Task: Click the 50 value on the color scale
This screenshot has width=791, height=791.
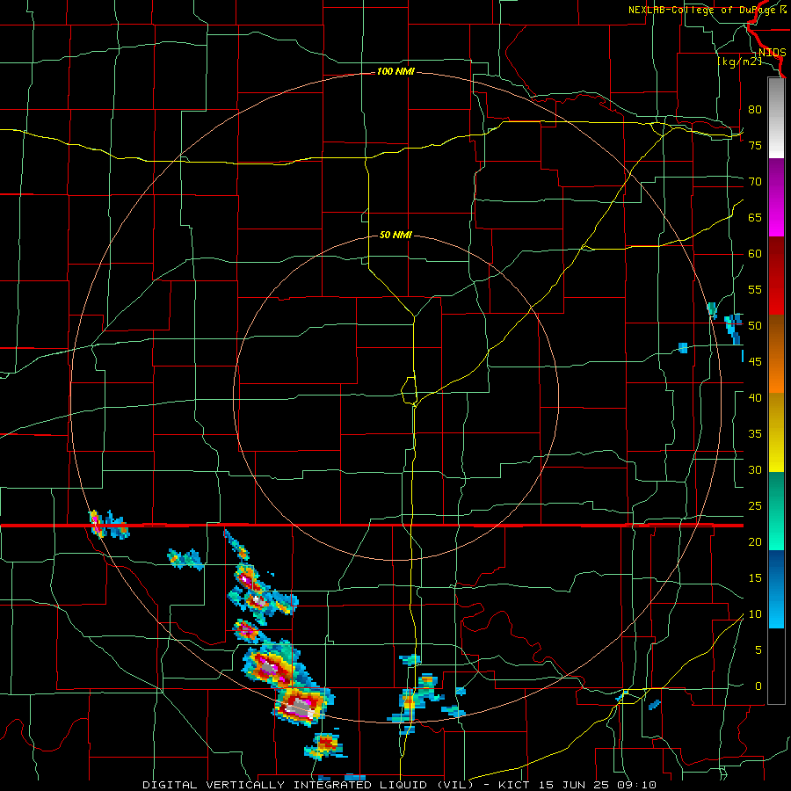Action: [755, 325]
